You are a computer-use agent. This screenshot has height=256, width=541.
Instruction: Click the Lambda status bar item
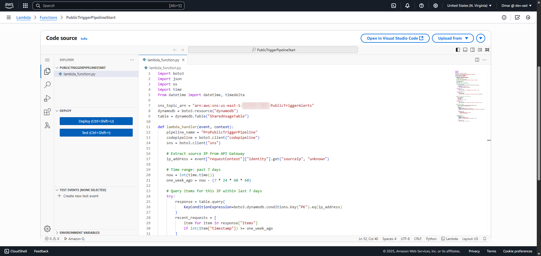449,239
